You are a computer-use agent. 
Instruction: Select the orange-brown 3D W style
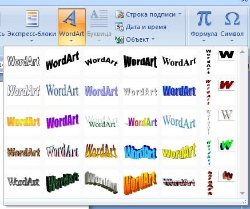[x=227, y=176]
